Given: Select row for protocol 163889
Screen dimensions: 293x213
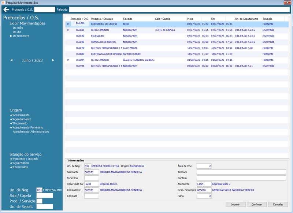Looking at the screenshot, I should [177, 54].
